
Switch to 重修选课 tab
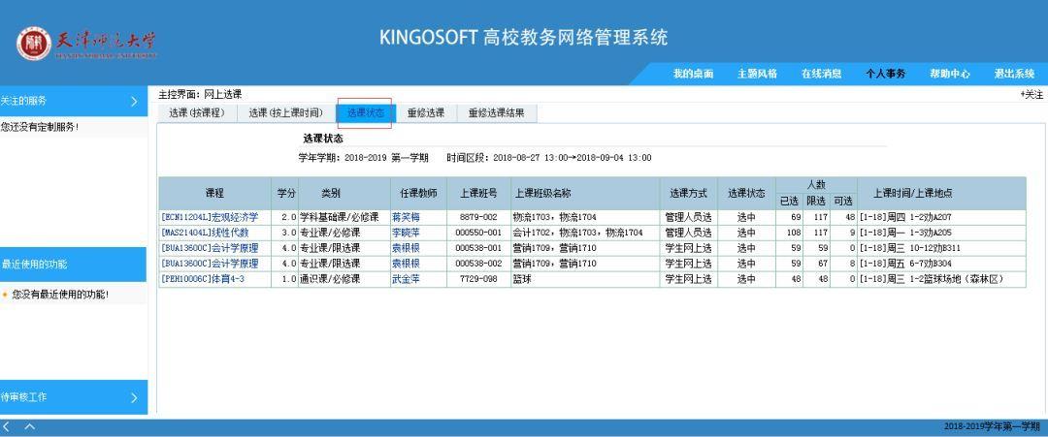click(426, 112)
